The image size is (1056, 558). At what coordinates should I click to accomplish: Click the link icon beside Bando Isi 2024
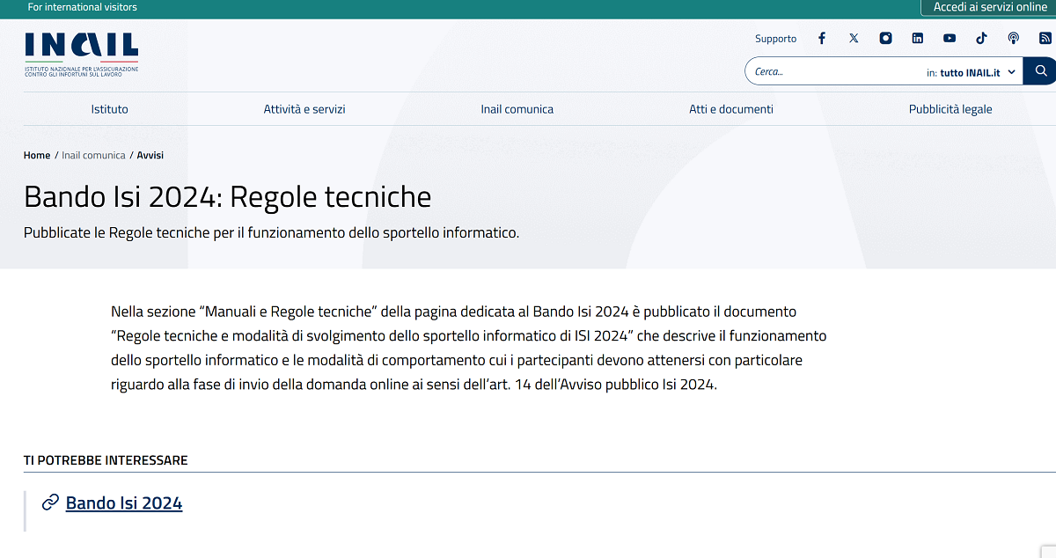[49, 502]
